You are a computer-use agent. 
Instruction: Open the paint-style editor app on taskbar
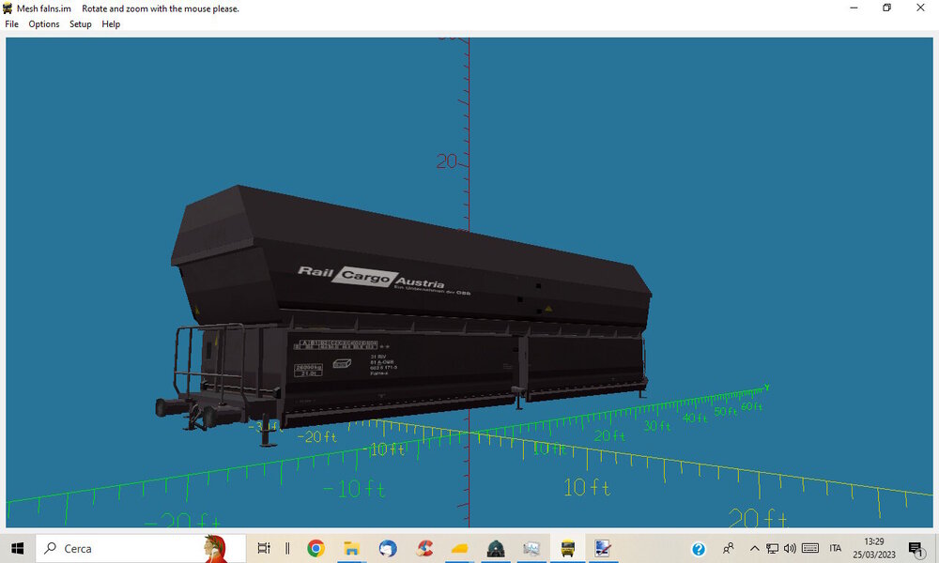tap(603, 548)
